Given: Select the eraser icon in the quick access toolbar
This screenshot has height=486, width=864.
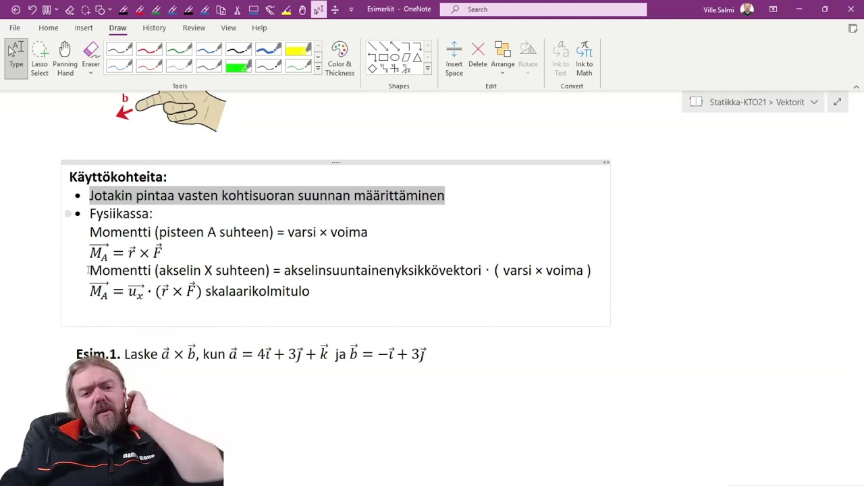Looking at the screenshot, I should pos(70,9).
